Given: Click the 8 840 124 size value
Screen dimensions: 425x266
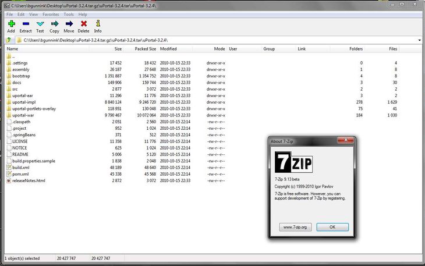Looking at the screenshot, I should [x=113, y=102].
